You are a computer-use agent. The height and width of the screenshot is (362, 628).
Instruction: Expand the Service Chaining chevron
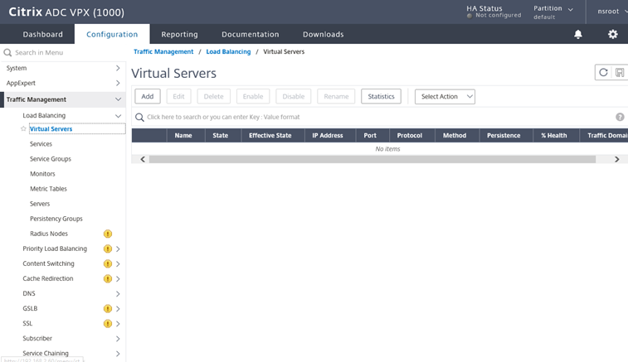pyautogui.click(x=118, y=354)
